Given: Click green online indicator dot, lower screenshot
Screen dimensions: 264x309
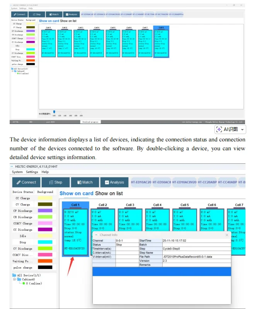Looking at the screenshot, I should [x=24, y=284].
